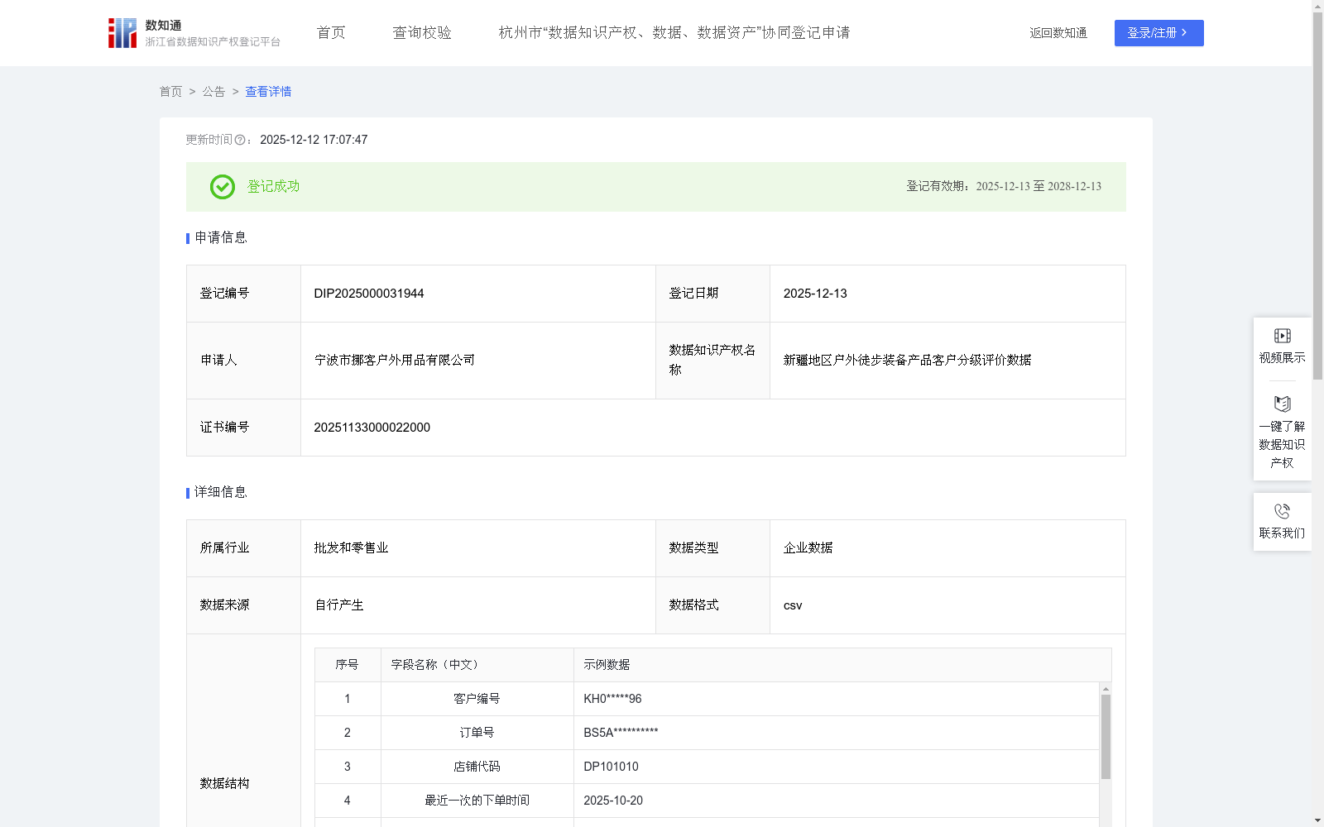Click 查看详情 in the breadcrumb
The width and height of the screenshot is (1324, 827).
[x=268, y=92]
